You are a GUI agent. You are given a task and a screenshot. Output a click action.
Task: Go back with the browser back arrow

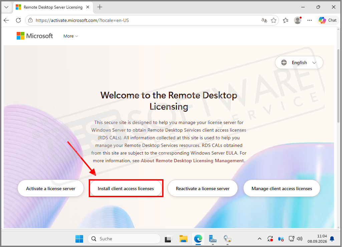7,20
